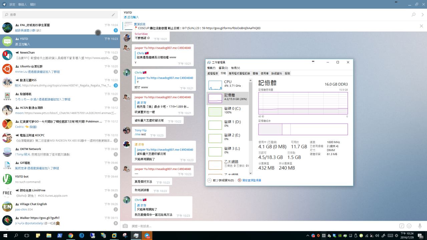Open the emoji picker smiley icon
The height and width of the screenshot is (240, 427).
tap(409, 226)
